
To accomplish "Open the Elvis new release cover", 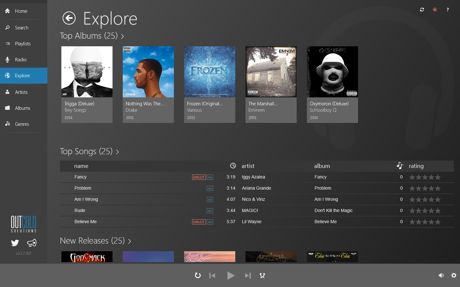I will click(x=332, y=257).
